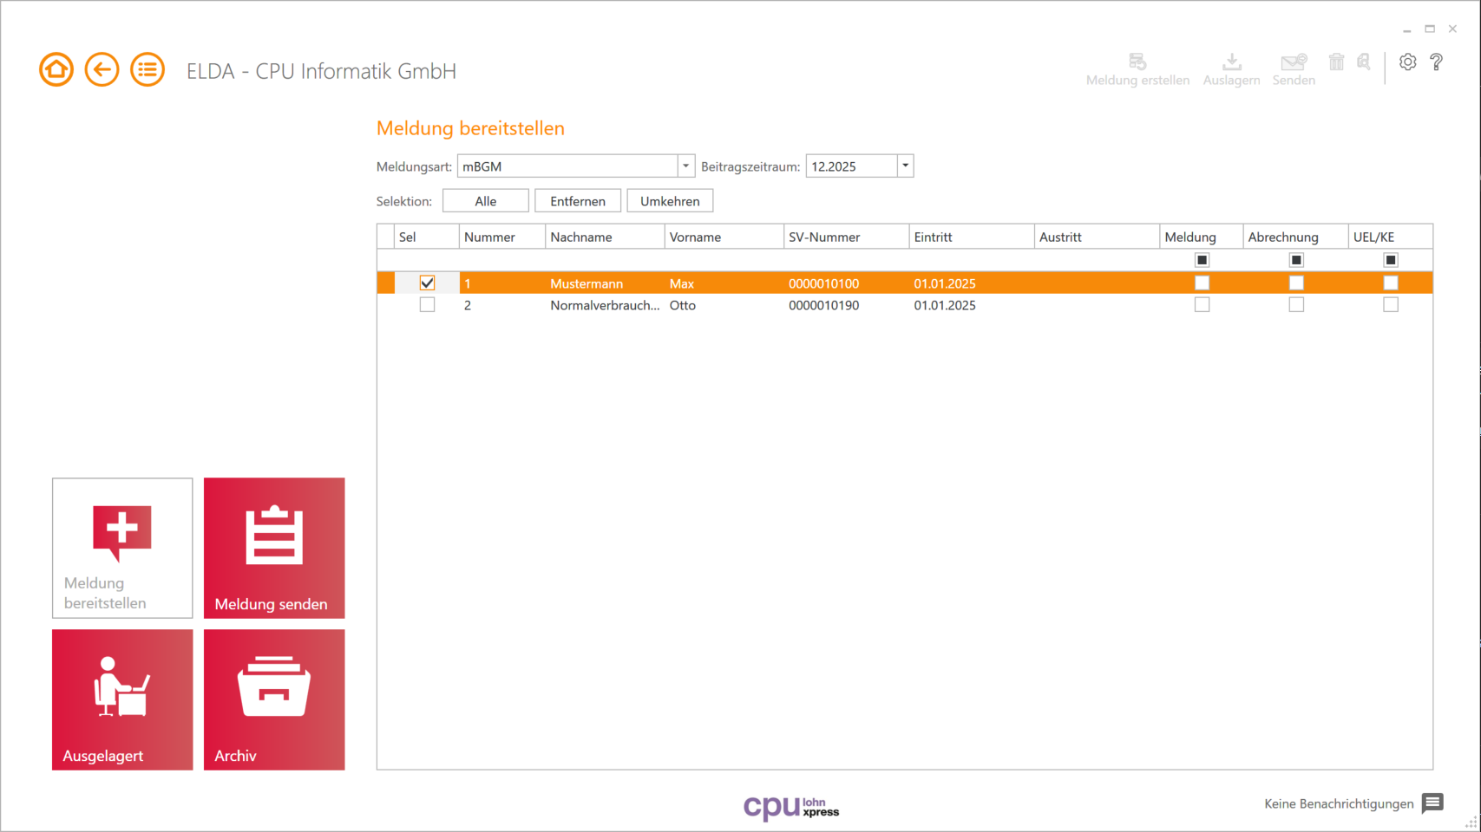Click the orange back arrow icon
Image resolution: width=1481 pixels, height=832 pixels.
coord(102,69)
